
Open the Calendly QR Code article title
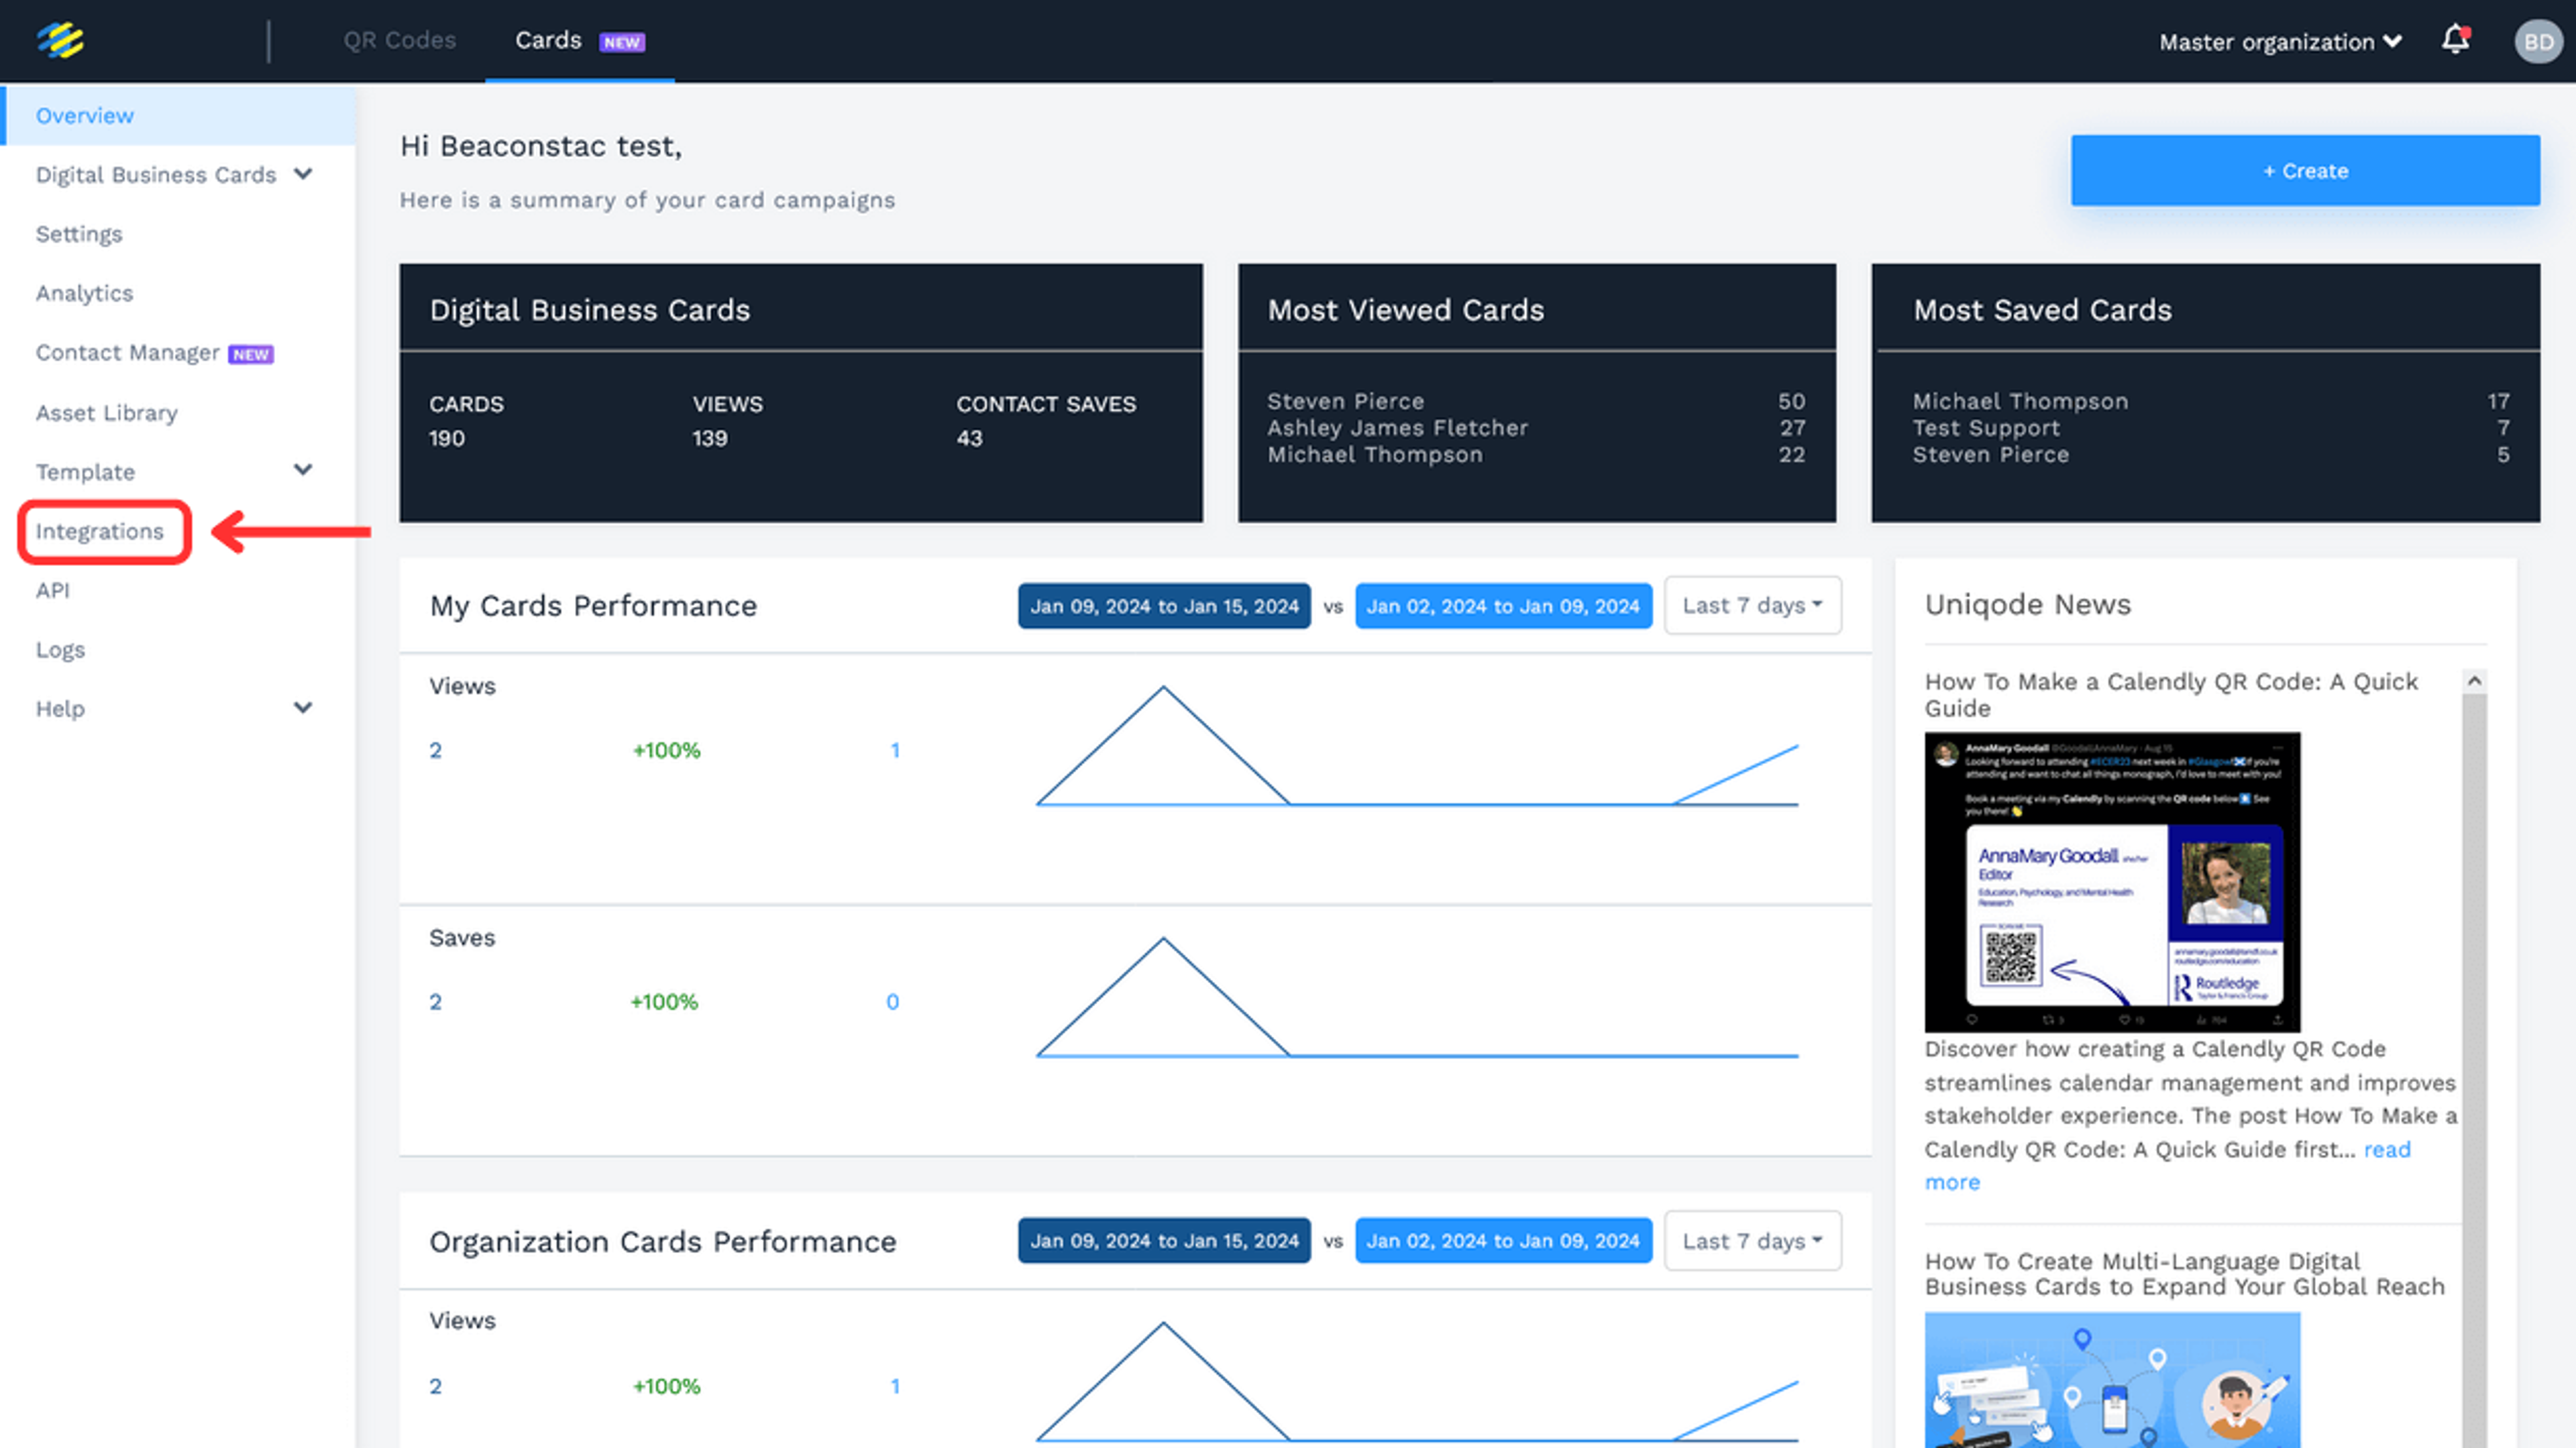(x=2171, y=694)
